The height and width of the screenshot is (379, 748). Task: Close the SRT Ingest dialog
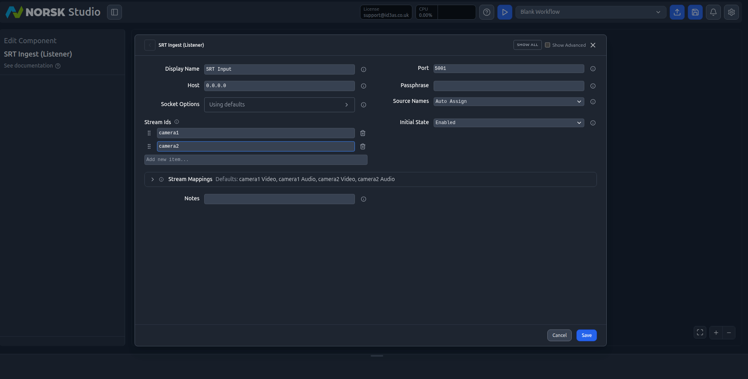coord(593,45)
